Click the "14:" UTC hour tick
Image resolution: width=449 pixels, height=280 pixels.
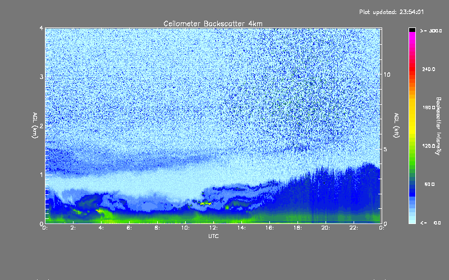coord(242,228)
